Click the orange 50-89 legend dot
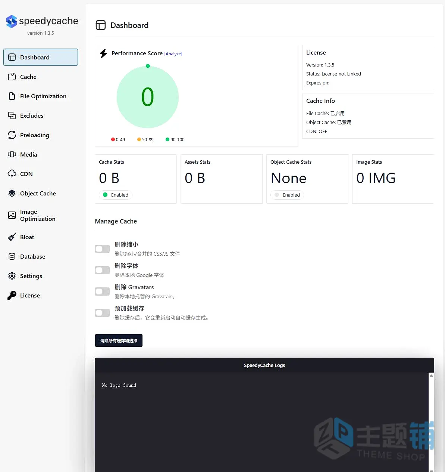The height and width of the screenshot is (472, 445). 139,139
